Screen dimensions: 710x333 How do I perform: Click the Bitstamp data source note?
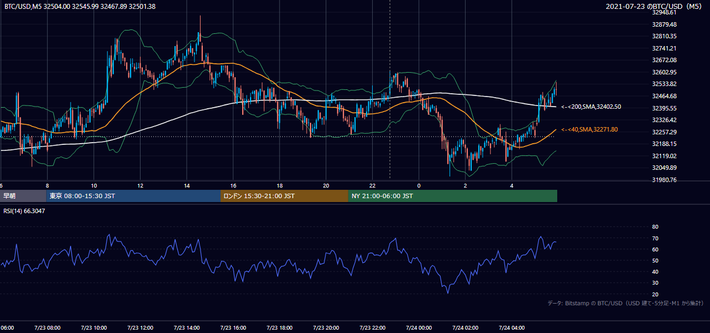click(626, 304)
